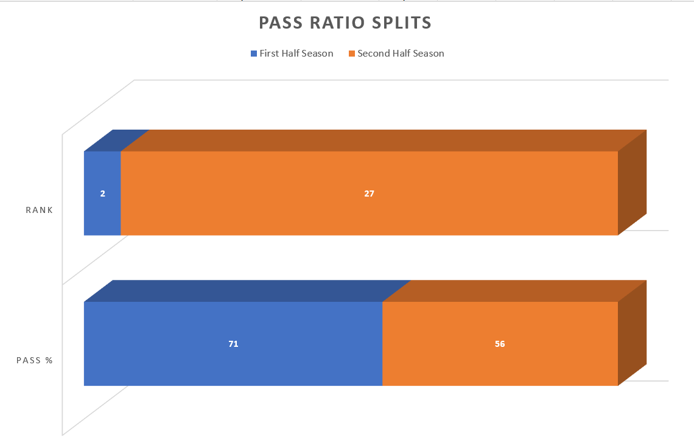The width and height of the screenshot is (694, 443).
Task: Click the dark right end face of RANK bar
Action: (632, 183)
